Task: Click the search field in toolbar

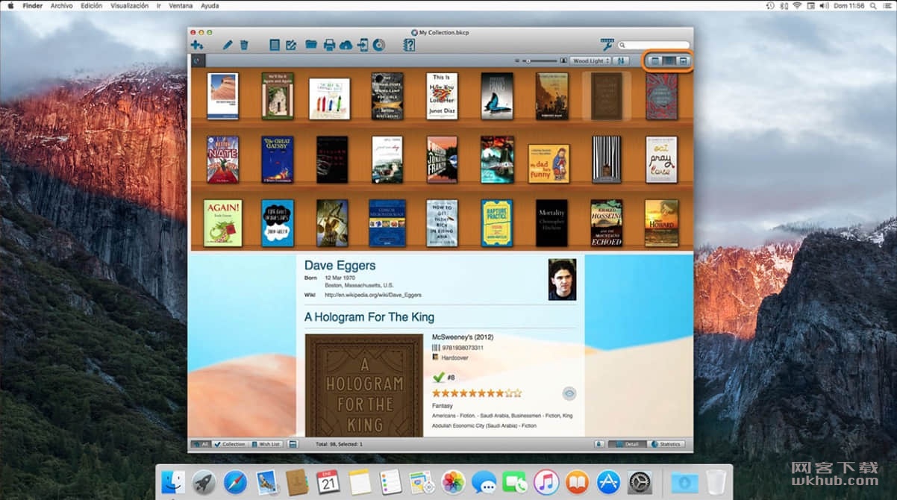Action: click(654, 46)
